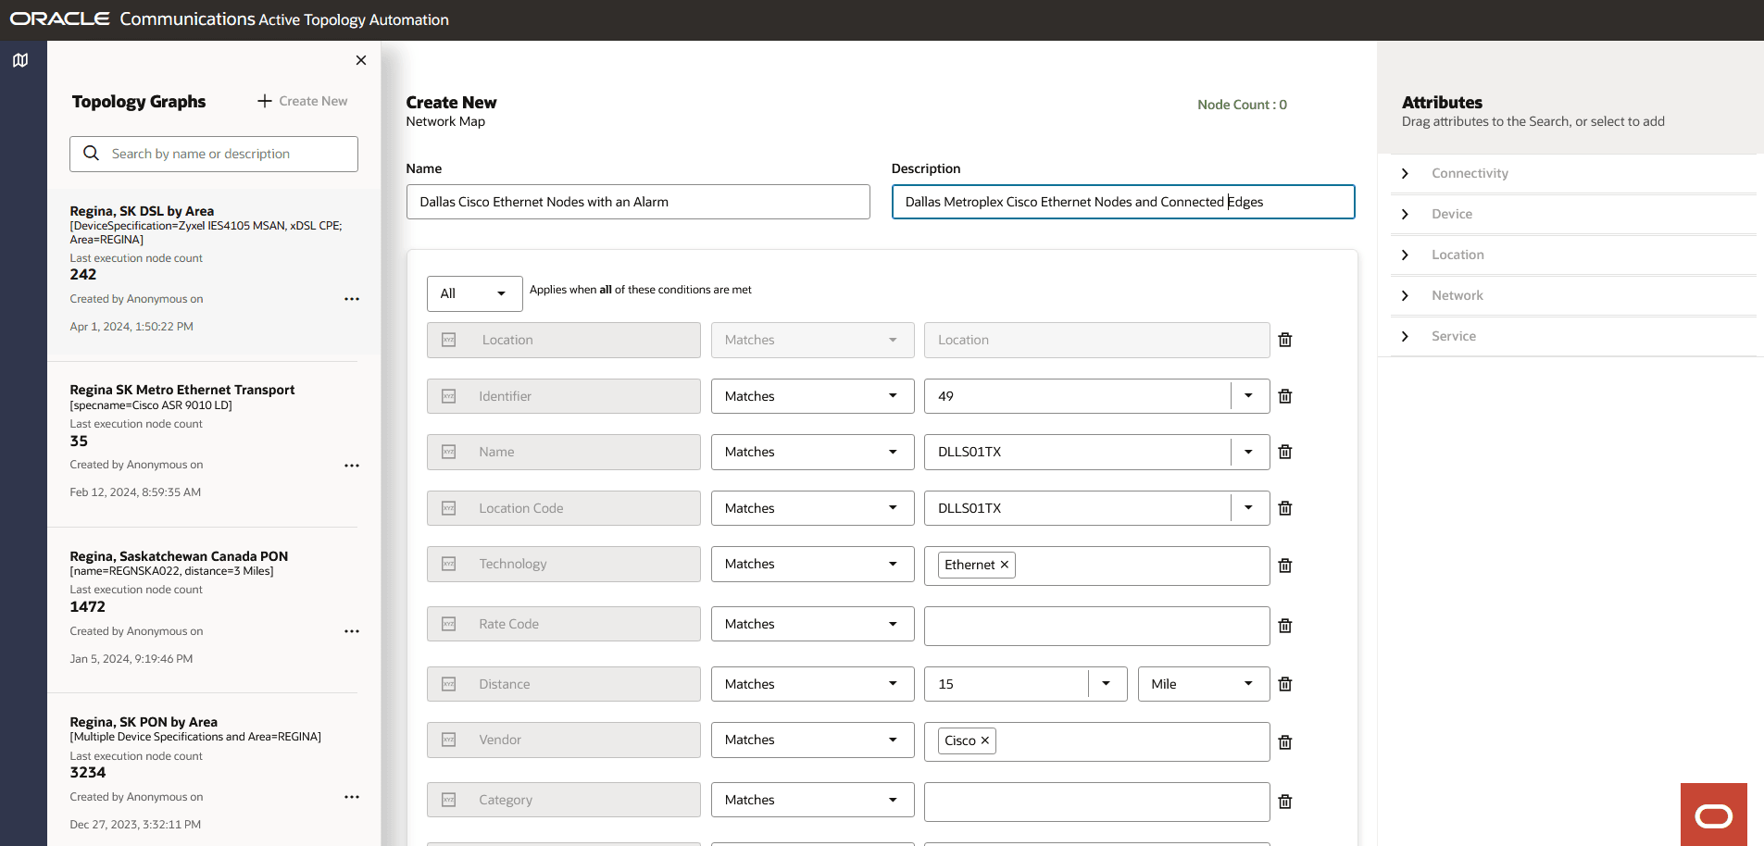The width and height of the screenshot is (1764, 846).
Task: Close the Topology Graphs panel
Action: coord(361,60)
